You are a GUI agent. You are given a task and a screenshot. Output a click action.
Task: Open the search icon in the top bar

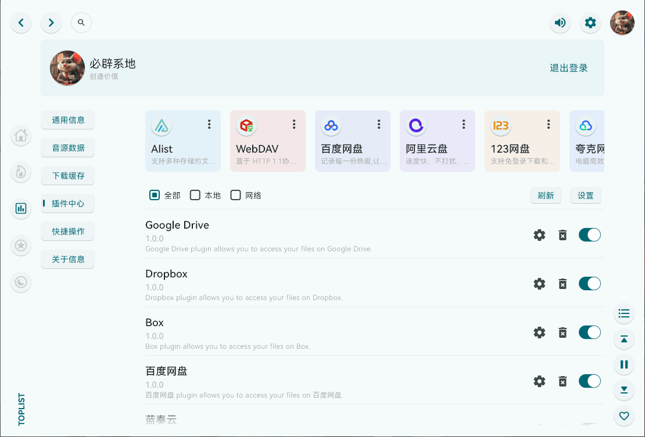[81, 23]
